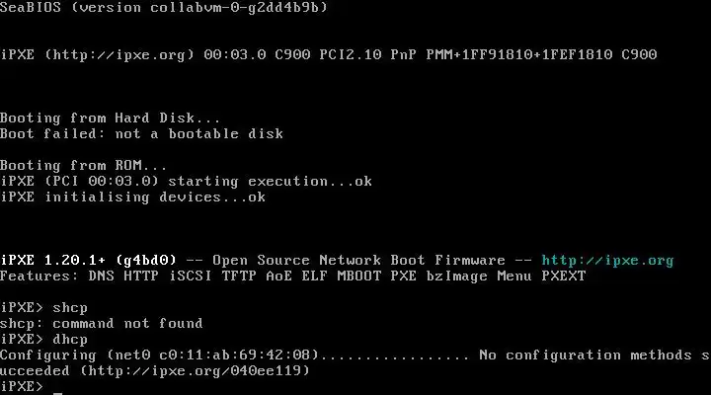This screenshot has height=395, width=711.
Task: Click 'Booting from Hard Disk...' text
Action: pyautogui.click(x=110, y=118)
